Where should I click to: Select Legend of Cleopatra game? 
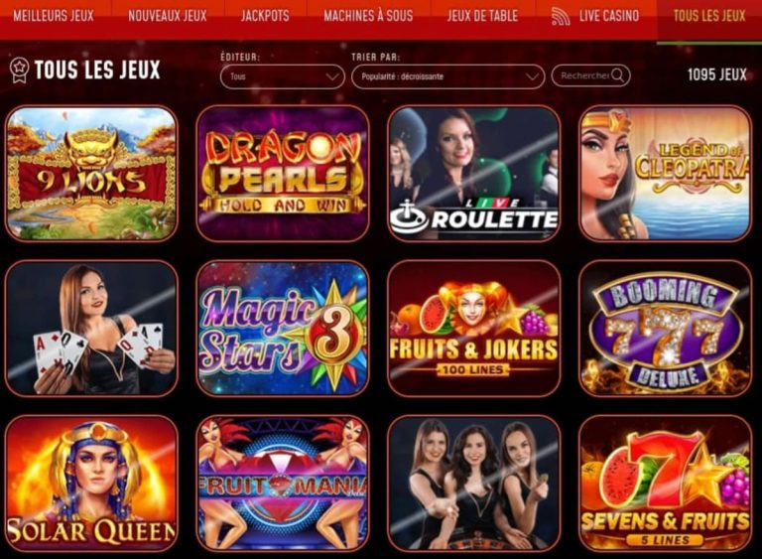coord(666,173)
